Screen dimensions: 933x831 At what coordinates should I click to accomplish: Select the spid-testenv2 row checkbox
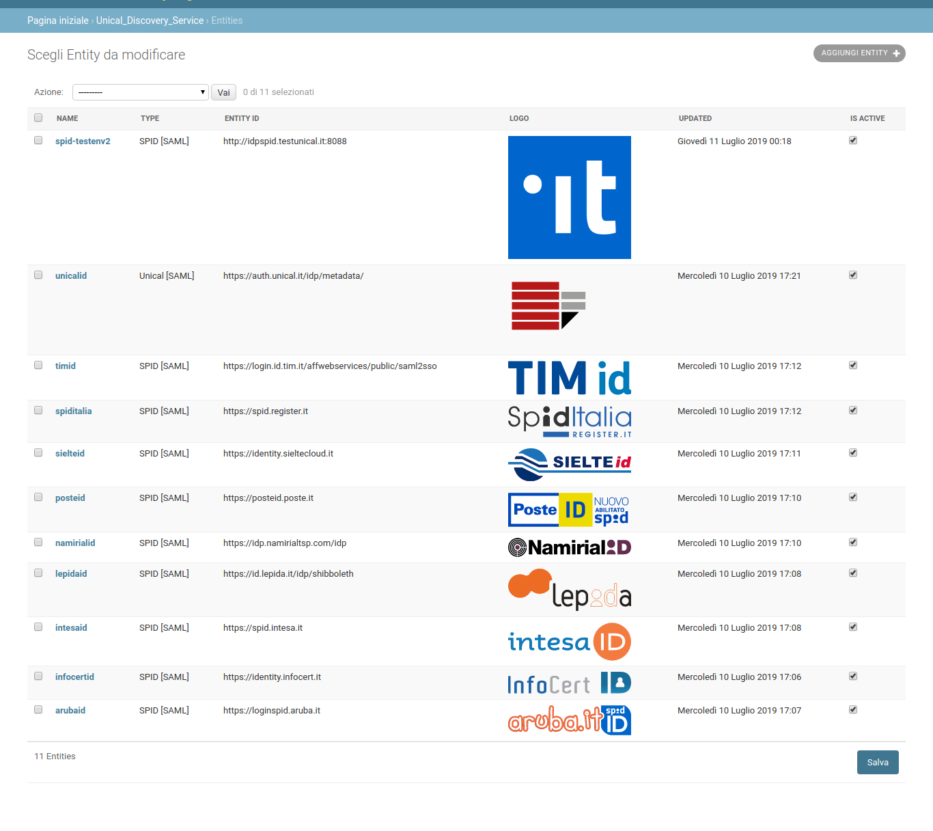click(x=38, y=140)
